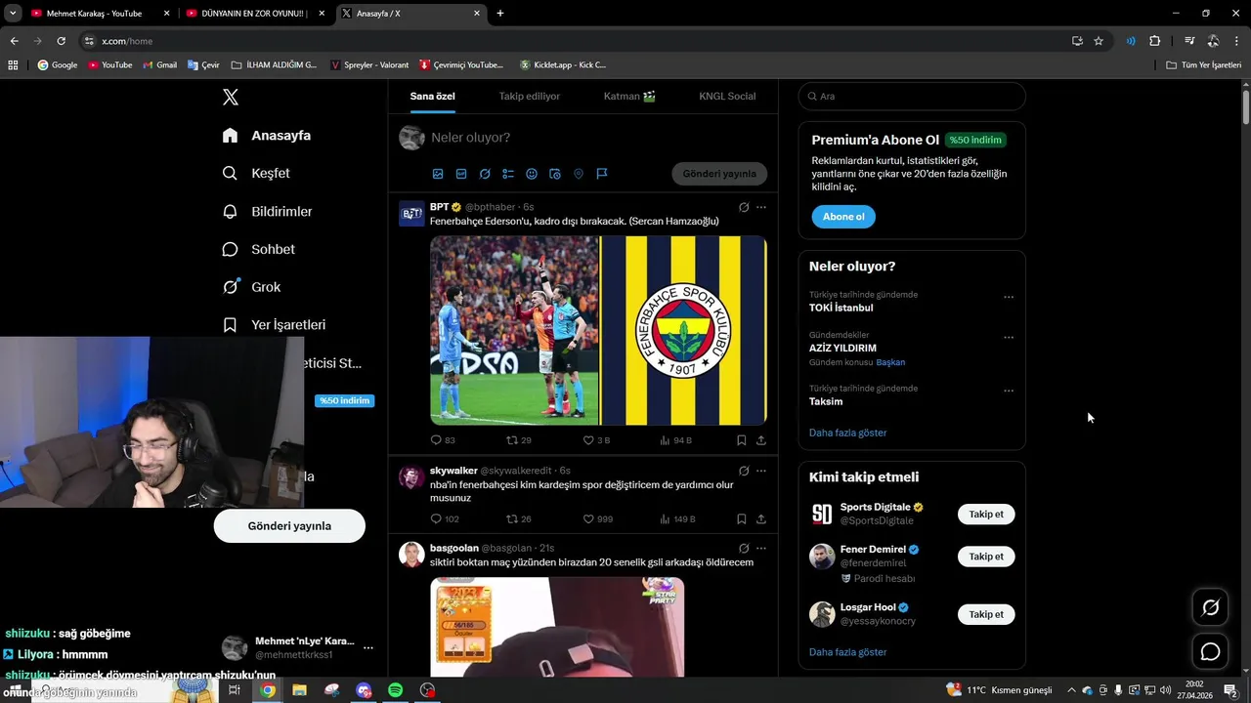This screenshot has width=1251, height=703.
Task: Bookmark this page with star icon
Action: [1099, 41]
